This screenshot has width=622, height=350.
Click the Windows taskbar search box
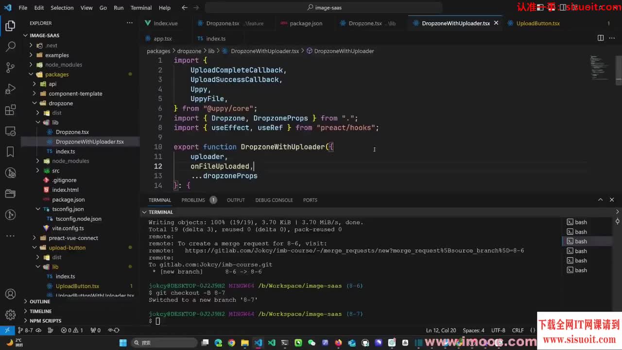click(164, 343)
